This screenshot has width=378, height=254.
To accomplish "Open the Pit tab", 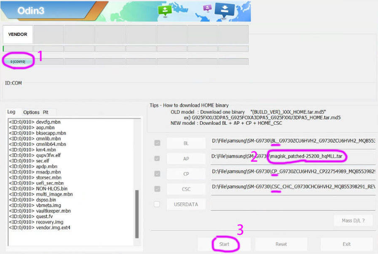I will click(46, 113).
